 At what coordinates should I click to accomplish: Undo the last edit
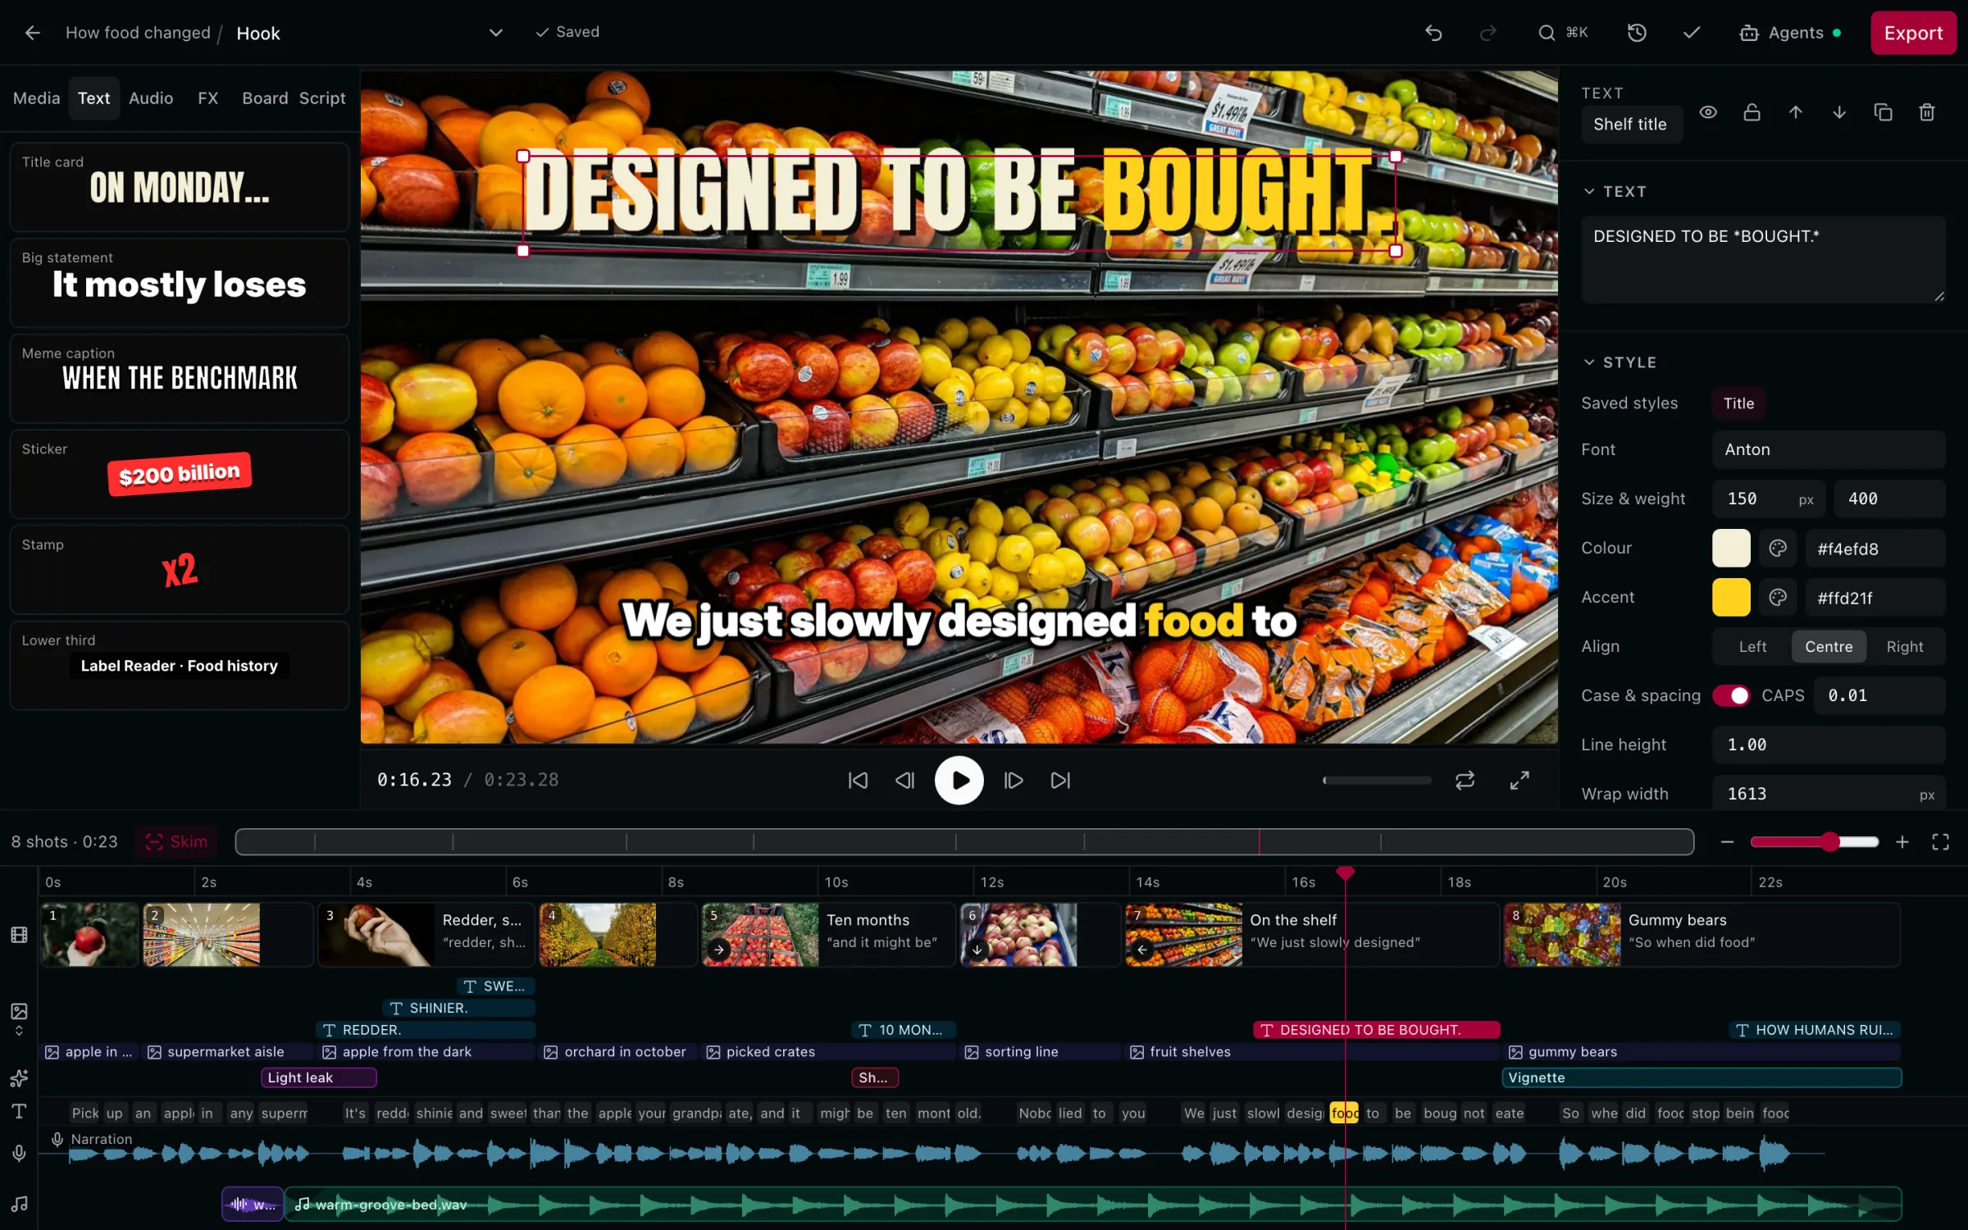1433,33
